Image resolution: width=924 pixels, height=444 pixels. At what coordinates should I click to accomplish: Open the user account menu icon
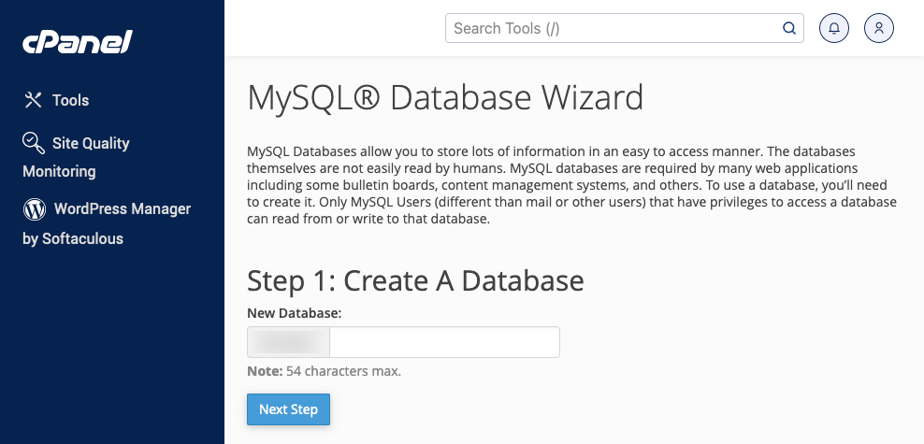(878, 28)
